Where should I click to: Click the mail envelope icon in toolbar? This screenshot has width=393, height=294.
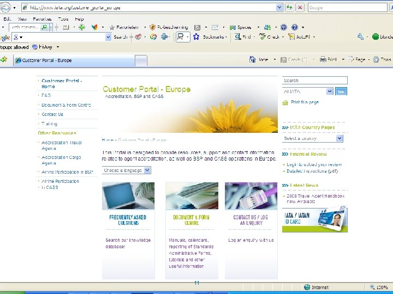[x=215, y=28]
